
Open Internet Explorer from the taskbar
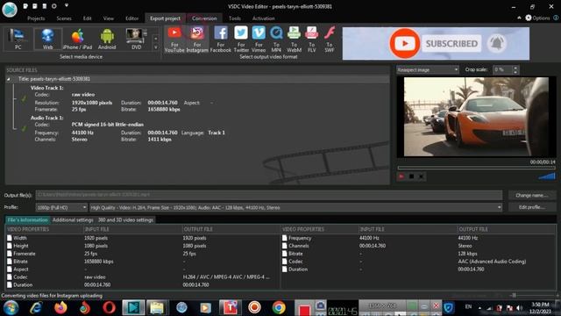[36, 308]
